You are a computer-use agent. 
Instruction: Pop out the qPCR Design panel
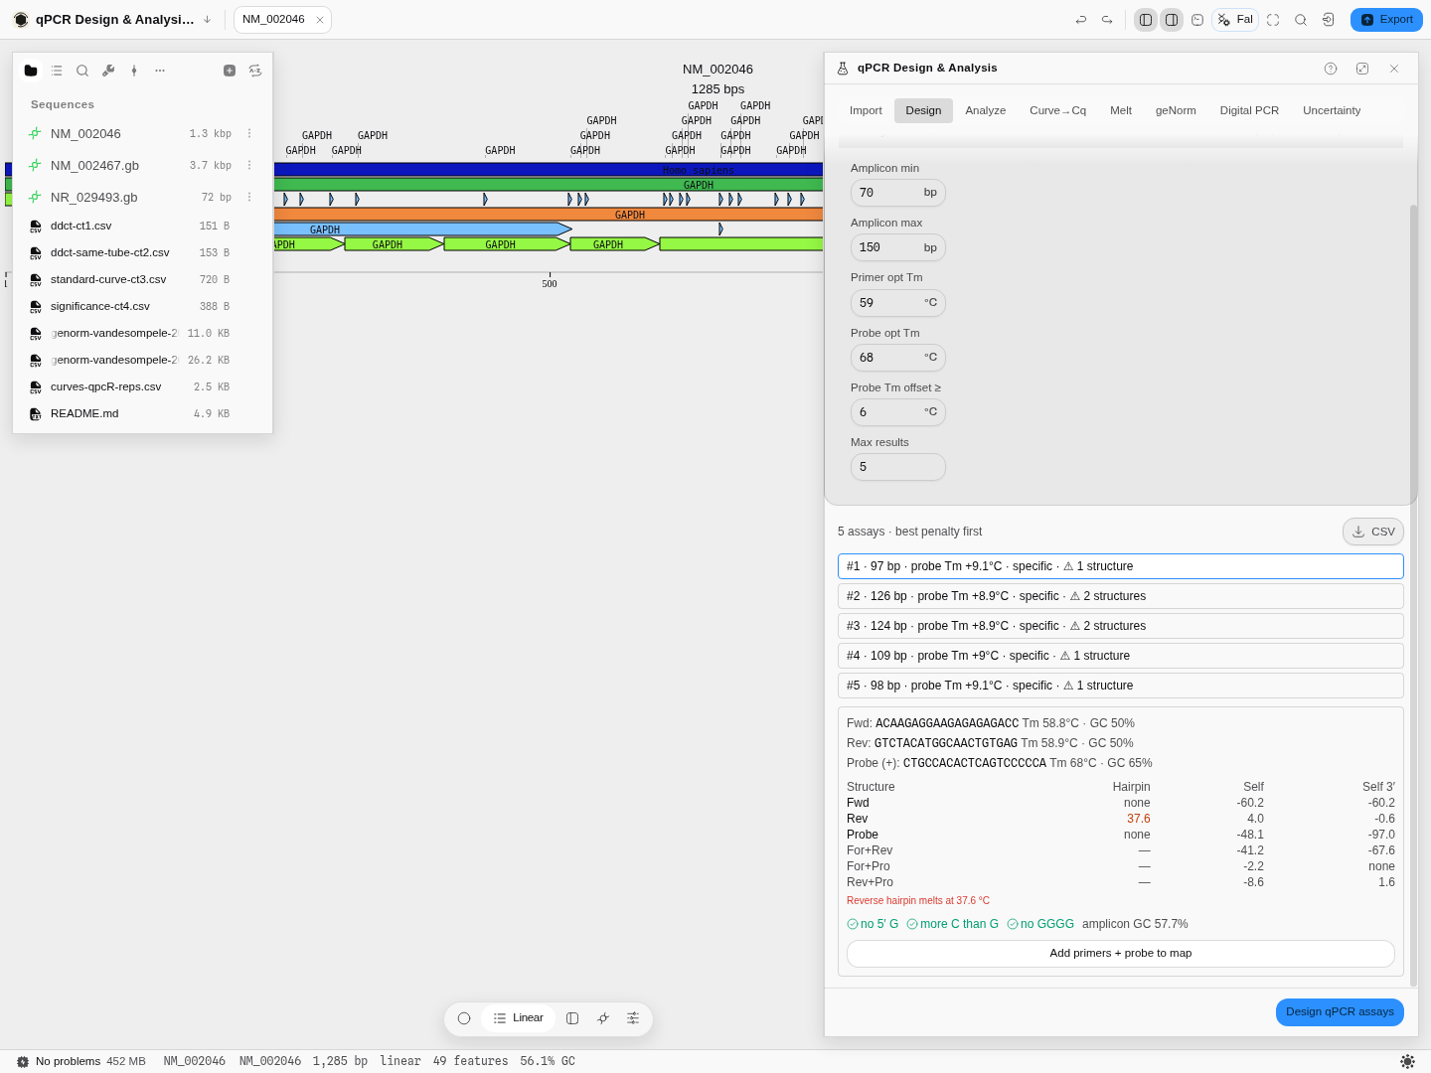[x=1362, y=69]
